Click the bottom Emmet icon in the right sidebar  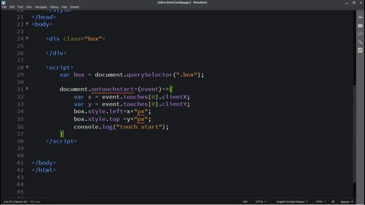pyautogui.click(x=360, y=50)
